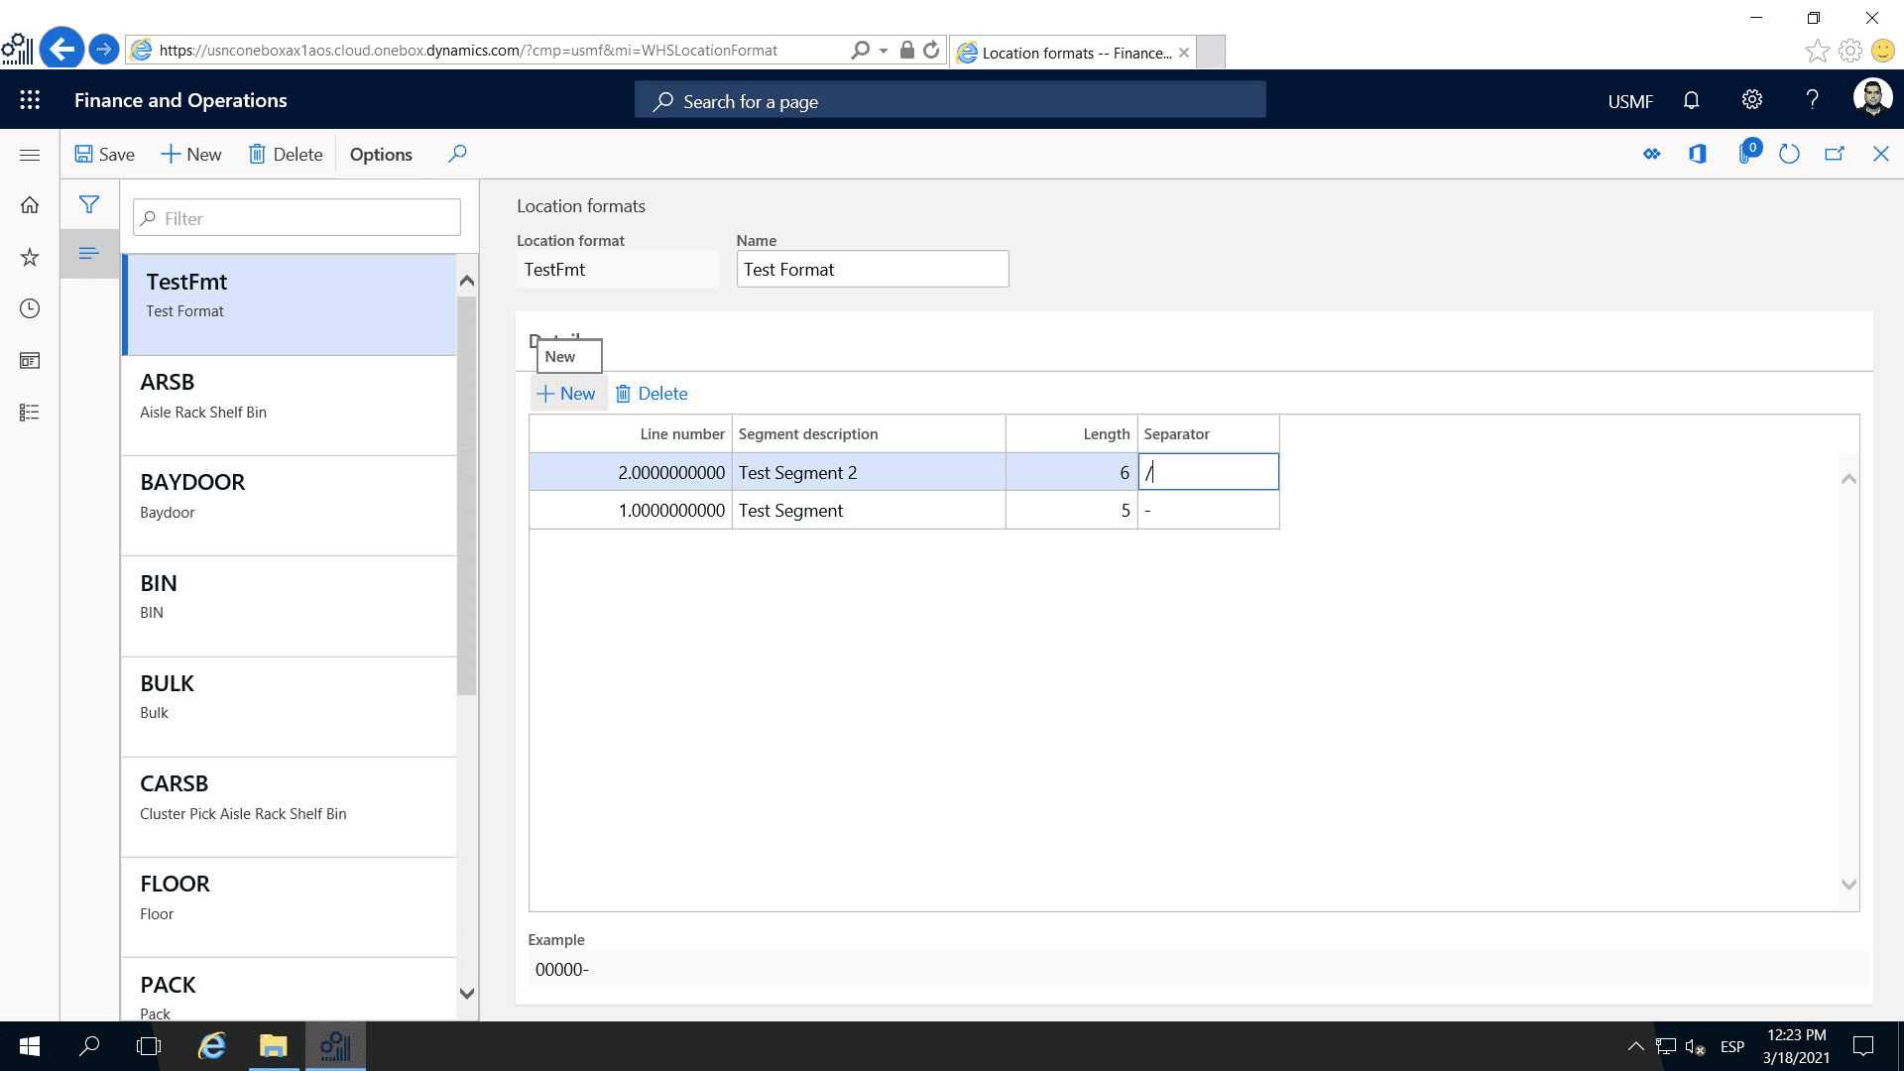Open the Settings gear menu
The height and width of the screenshot is (1071, 1904).
(1751, 99)
